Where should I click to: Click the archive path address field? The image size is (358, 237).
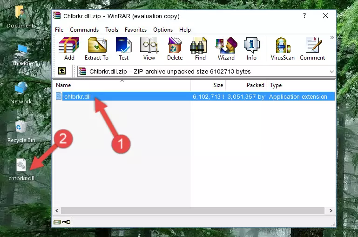click(x=206, y=71)
